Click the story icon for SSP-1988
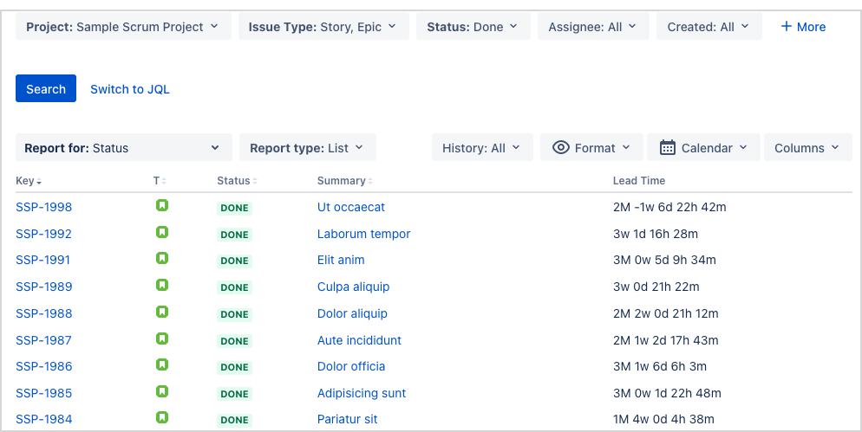Image resolution: width=862 pixels, height=432 pixels. point(161,313)
